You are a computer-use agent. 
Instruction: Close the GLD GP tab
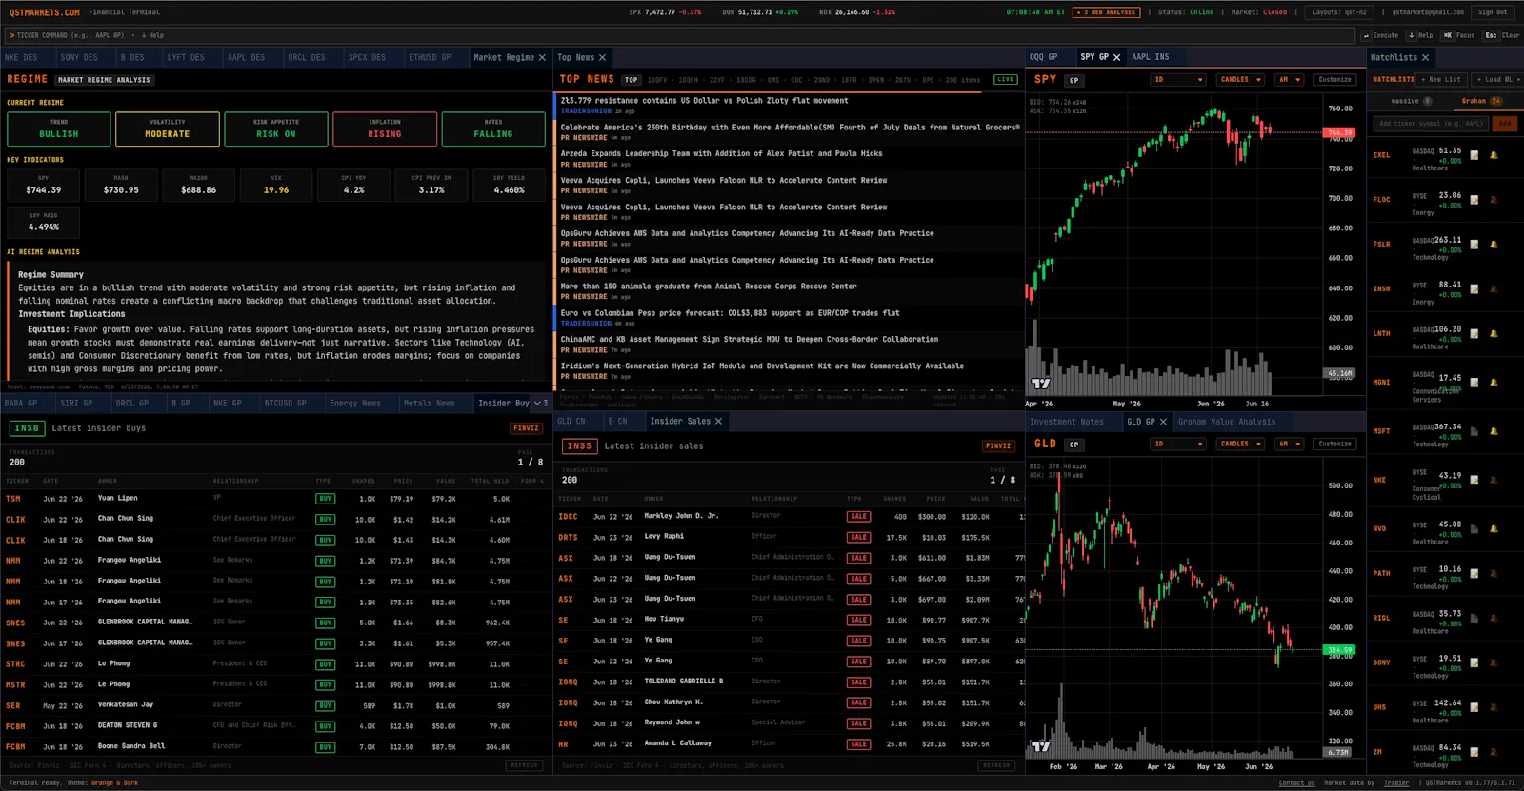(1163, 422)
